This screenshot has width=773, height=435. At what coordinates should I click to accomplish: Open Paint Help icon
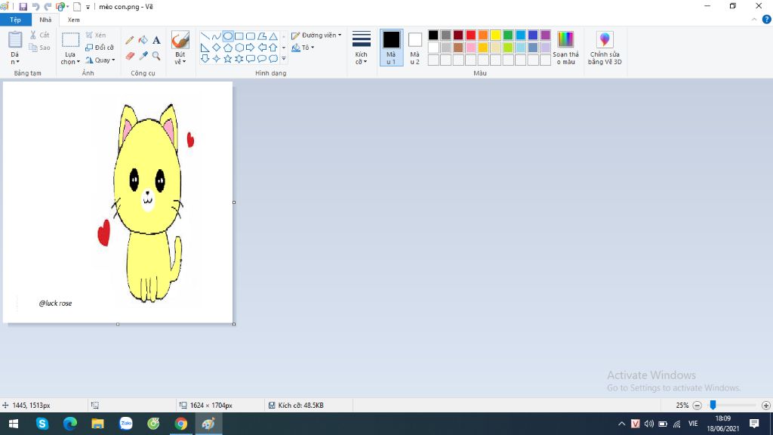767,19
